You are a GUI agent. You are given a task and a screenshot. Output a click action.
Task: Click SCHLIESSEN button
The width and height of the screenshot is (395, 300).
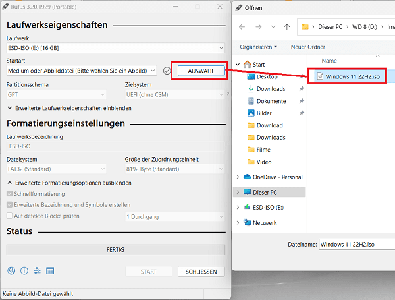[201, 272]
